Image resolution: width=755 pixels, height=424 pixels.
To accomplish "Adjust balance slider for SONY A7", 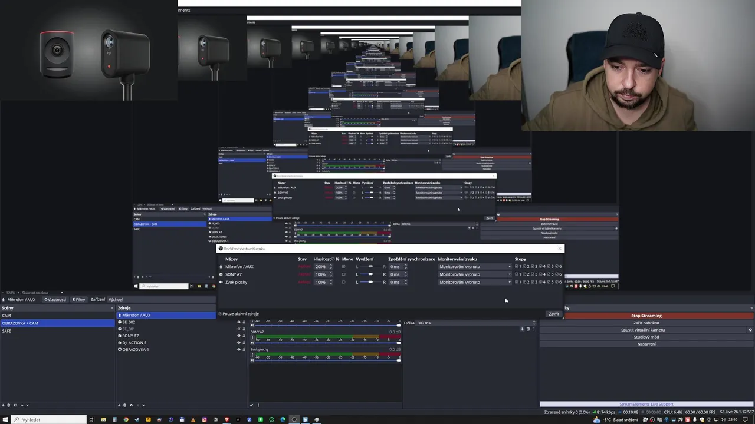I will (370, 274).
